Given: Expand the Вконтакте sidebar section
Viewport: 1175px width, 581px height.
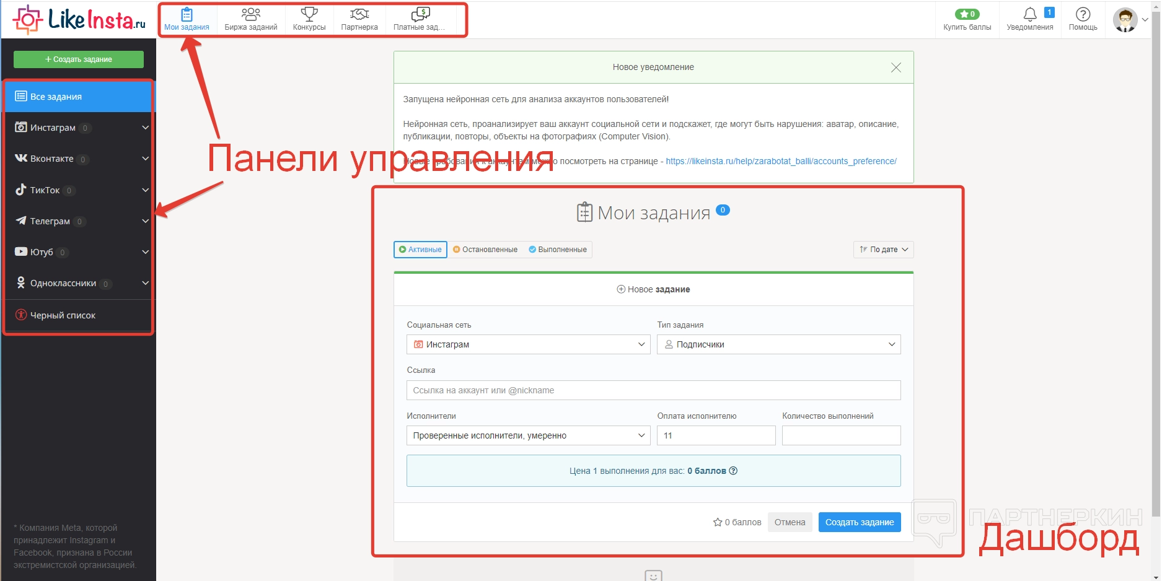Looking at the screenshot, I should click(145, 159).
